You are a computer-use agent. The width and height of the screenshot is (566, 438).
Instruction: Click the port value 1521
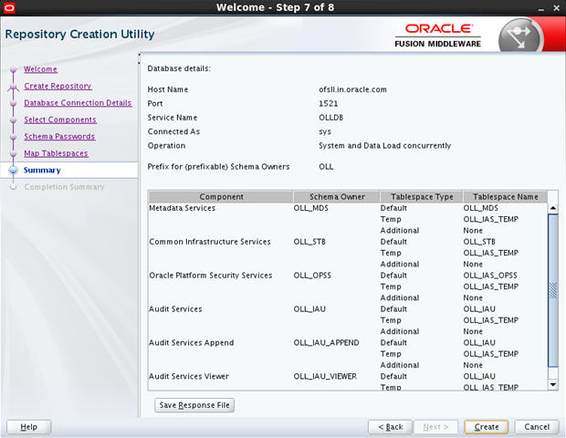tap(328, 103)
